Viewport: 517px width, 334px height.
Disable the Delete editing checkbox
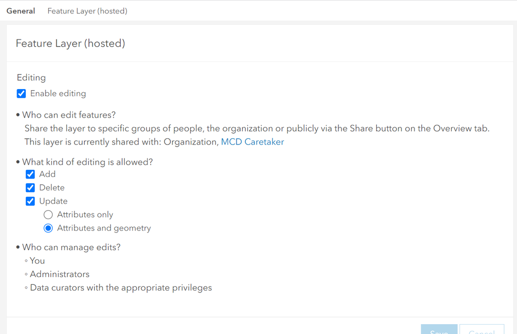tap(31, 188)
